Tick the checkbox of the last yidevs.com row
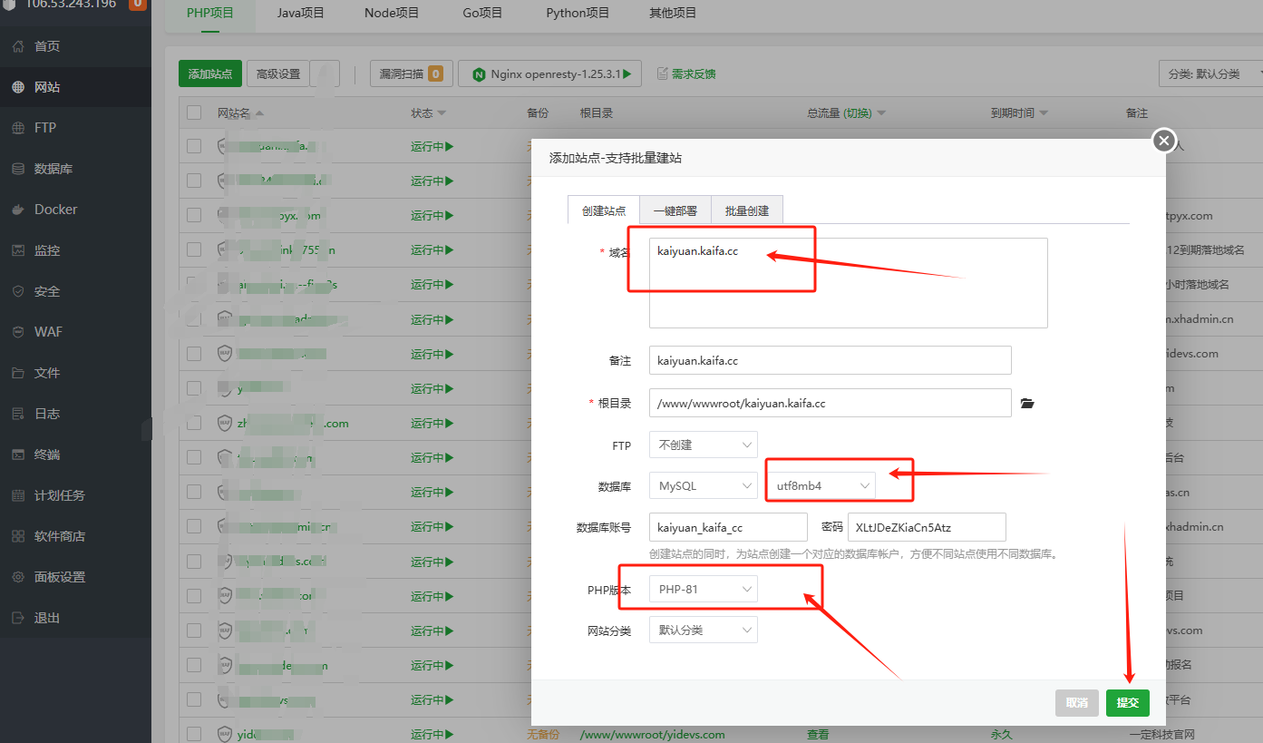The height and width of the screenshot is (743, 1263). [194, 734]
